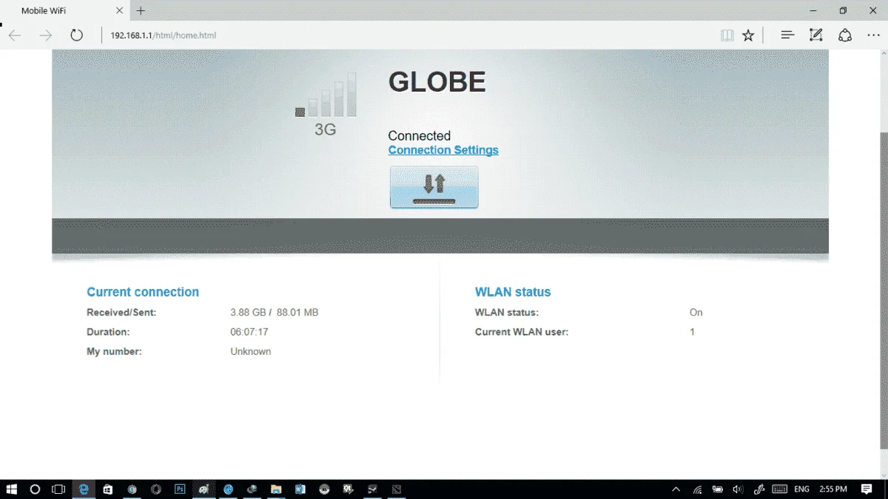Open the Edge Hub three-lines icon
This screenshot has width=888, height=499.
click(x=787, y=35)
